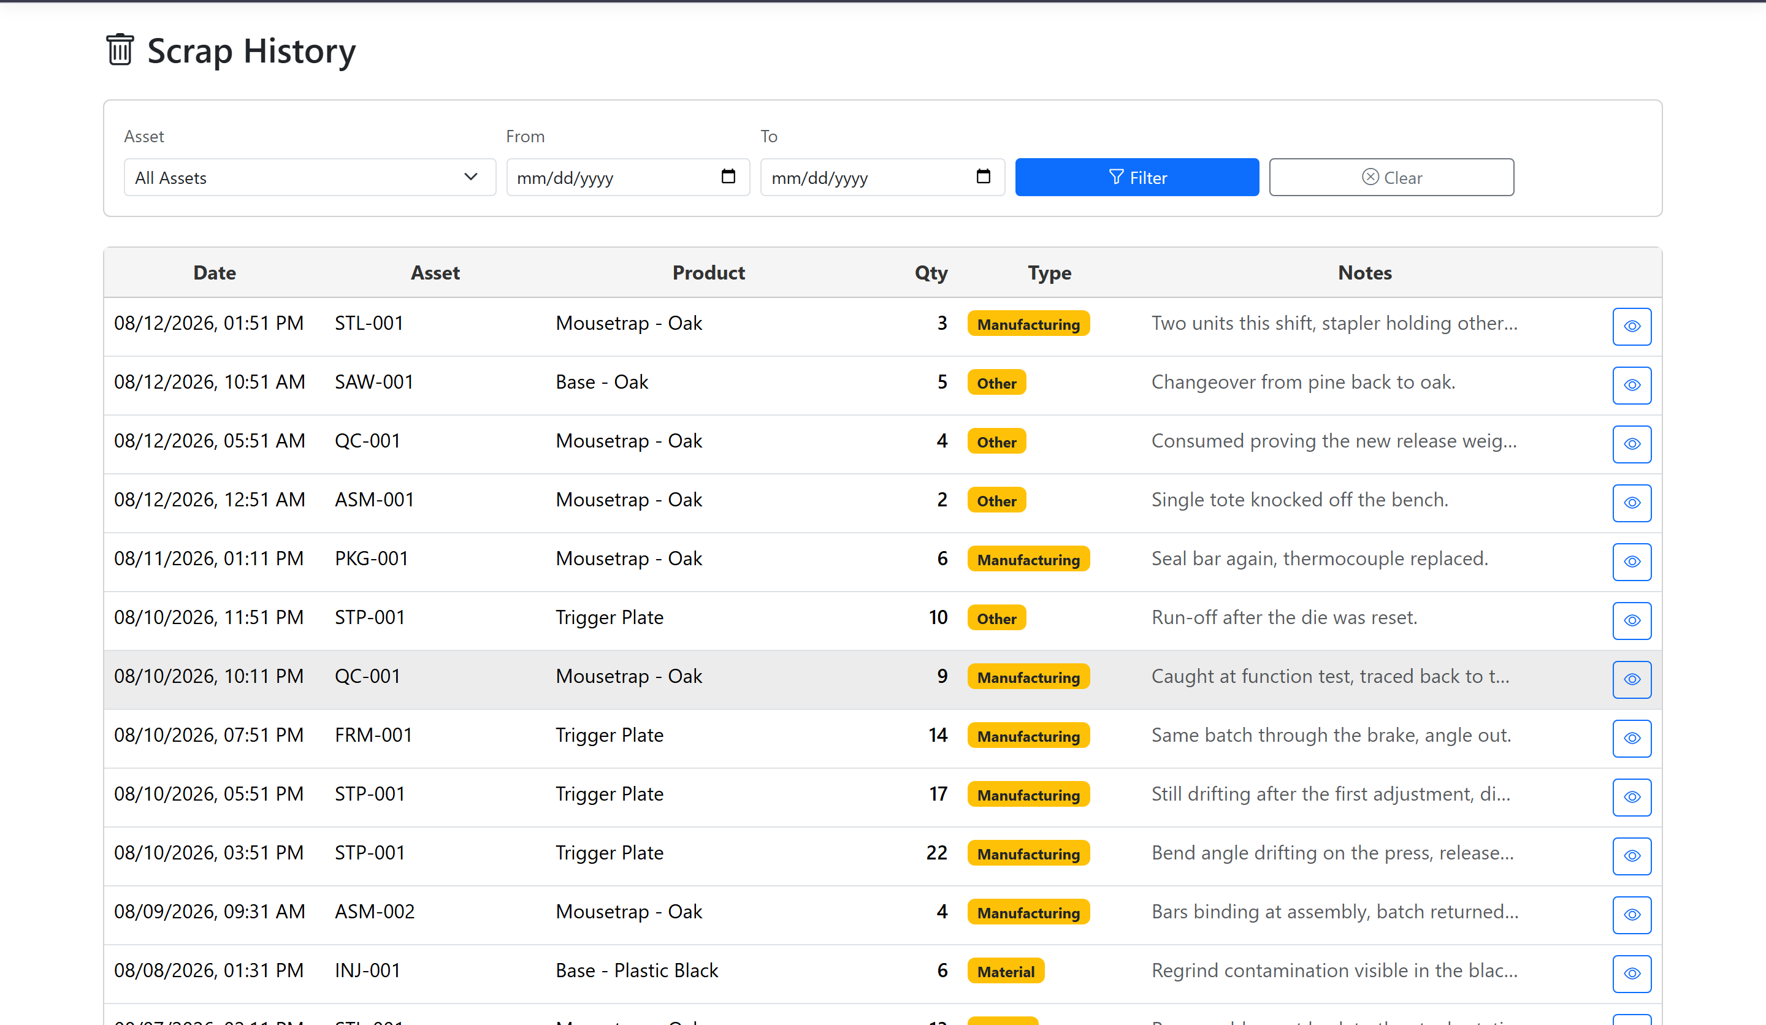This screenshot has height=1025, width=1766.
Task: Select the Other badge in SAW-001 row
Action: click(x=996, y=383)
